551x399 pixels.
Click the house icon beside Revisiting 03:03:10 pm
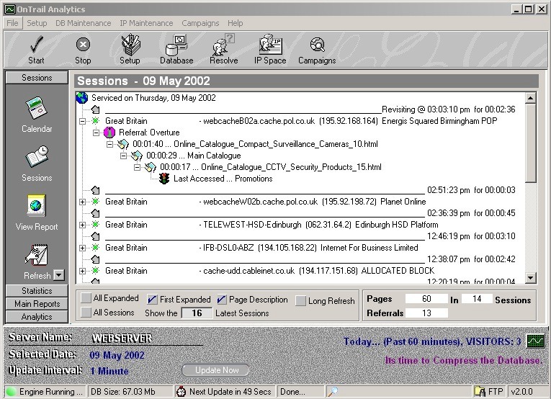tap(96, 109)
